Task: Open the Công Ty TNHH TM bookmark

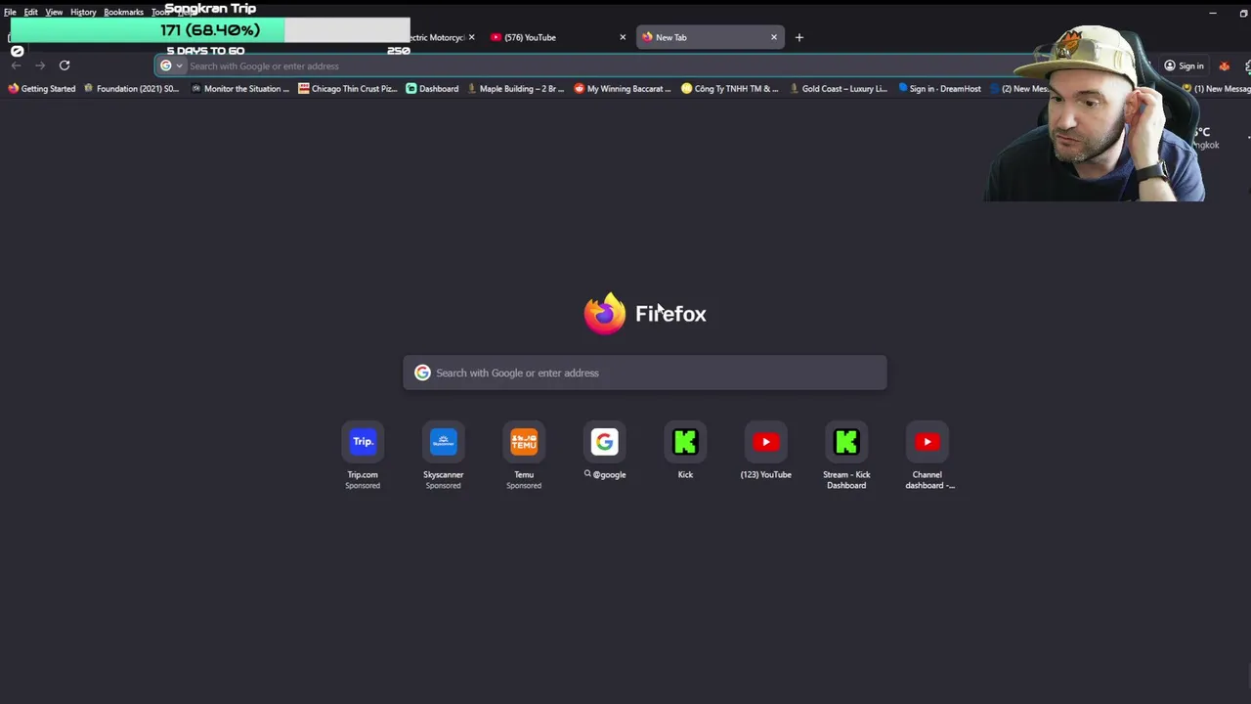Action: point(730,88)
